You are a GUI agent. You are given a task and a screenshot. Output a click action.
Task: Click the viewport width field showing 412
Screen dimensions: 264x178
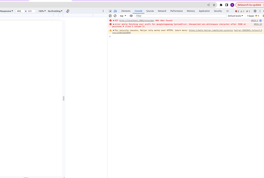tap(20, 11)
